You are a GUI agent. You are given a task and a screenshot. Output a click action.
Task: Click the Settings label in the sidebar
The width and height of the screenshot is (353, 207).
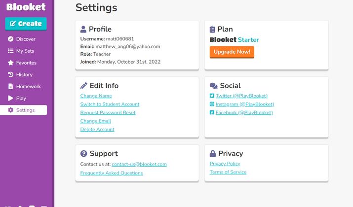point(26,110)
